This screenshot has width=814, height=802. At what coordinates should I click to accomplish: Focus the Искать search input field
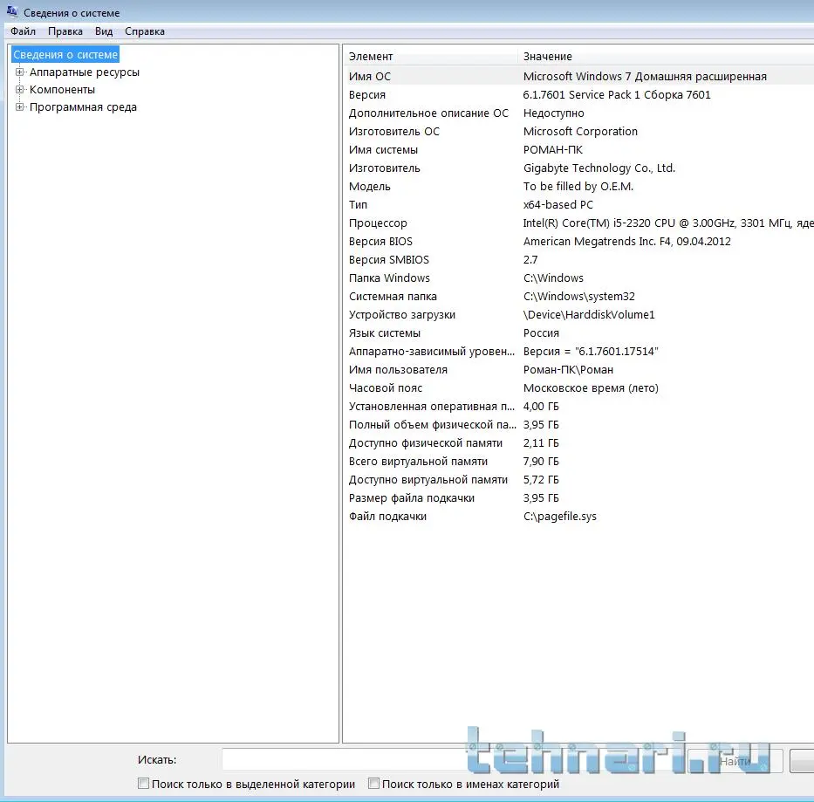(452, 760)
